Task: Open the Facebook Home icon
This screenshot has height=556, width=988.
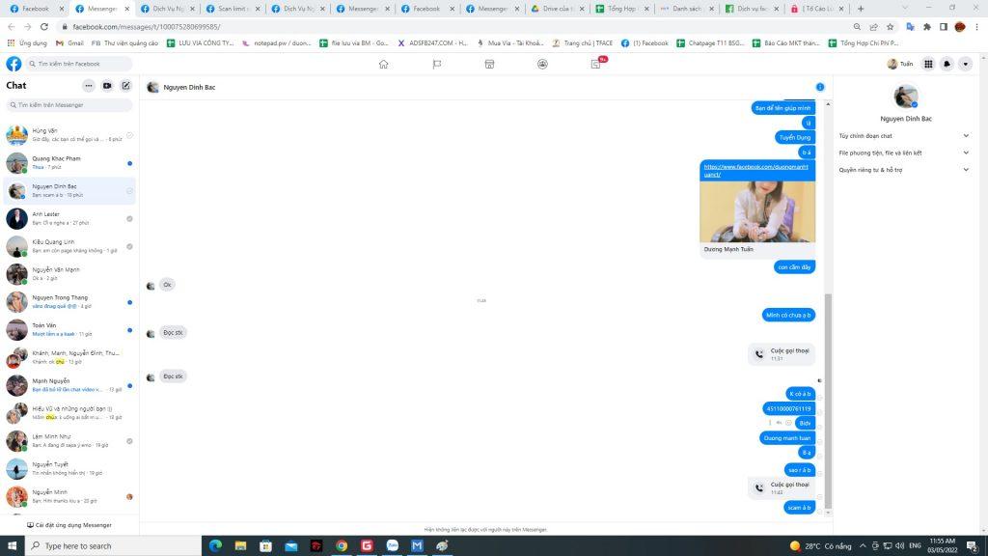Action: pyautogui.click(x=383, y=64)
